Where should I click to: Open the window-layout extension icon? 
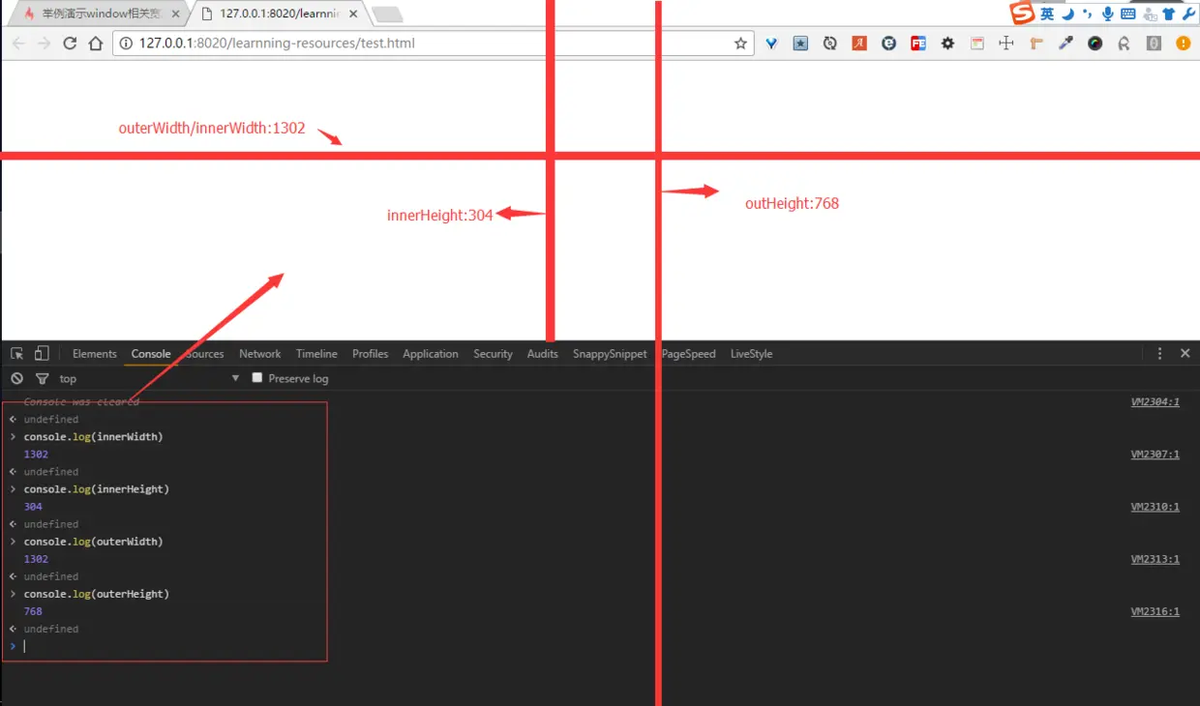coord(977,44)
